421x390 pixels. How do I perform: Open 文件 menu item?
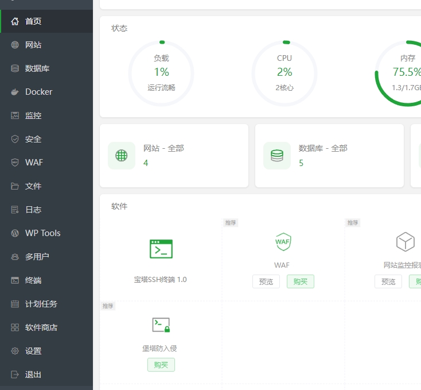click(x=46, y=186)
